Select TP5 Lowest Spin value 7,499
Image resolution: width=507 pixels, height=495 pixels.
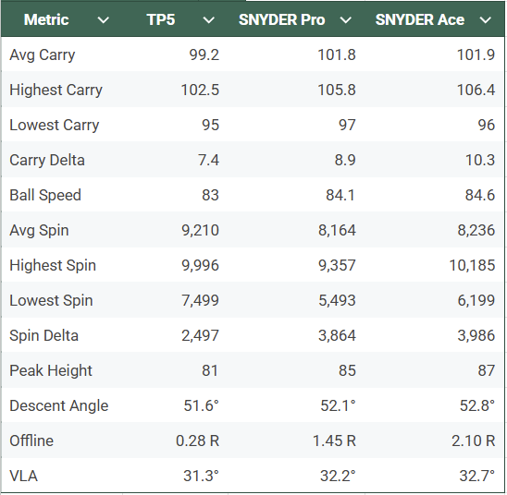(200, 301)
